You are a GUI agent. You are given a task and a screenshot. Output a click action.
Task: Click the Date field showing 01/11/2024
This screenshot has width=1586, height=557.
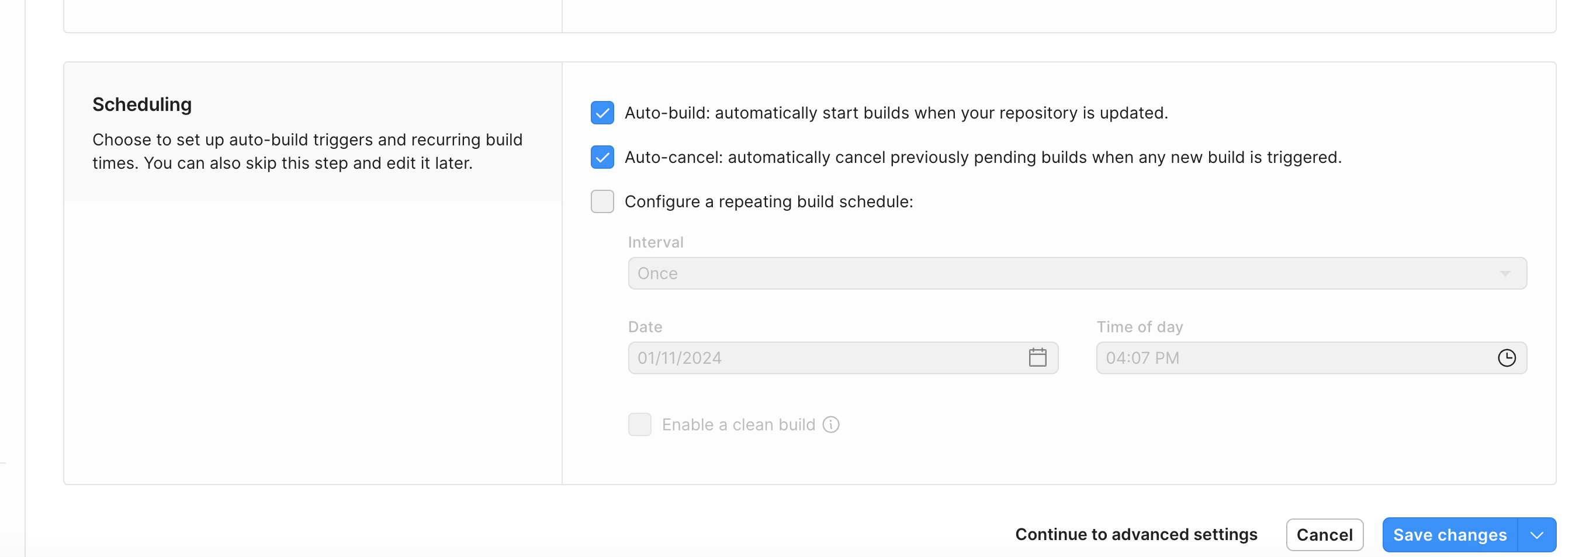(x=825, y=357)
